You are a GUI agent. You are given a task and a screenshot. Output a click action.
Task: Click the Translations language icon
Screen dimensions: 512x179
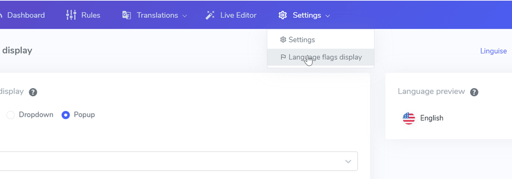[x=127, y=15]
